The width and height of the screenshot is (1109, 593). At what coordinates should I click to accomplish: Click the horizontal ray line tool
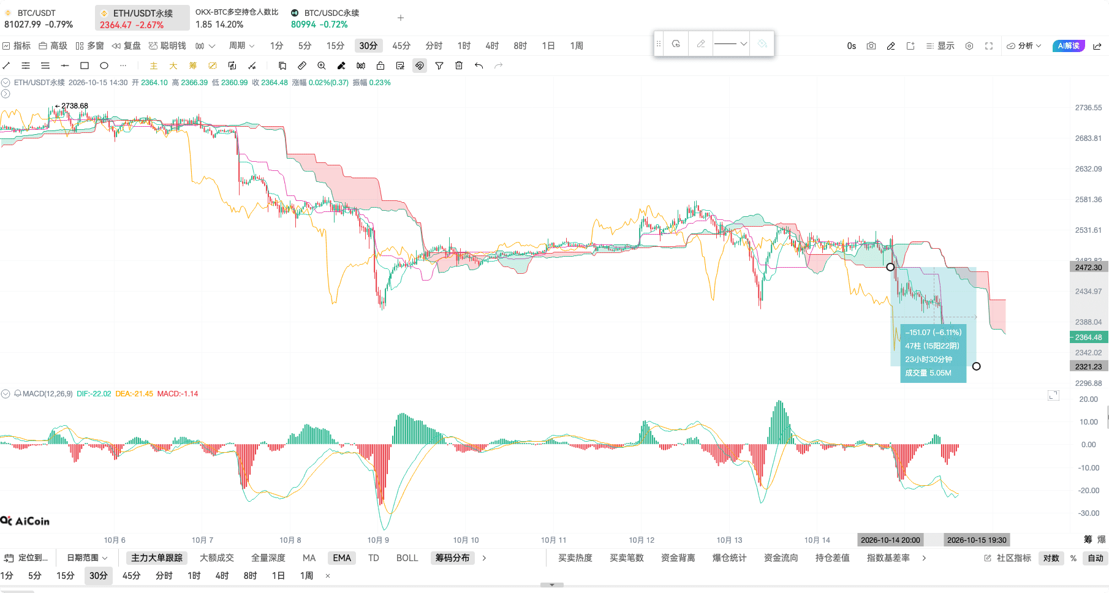click(65, 66)
